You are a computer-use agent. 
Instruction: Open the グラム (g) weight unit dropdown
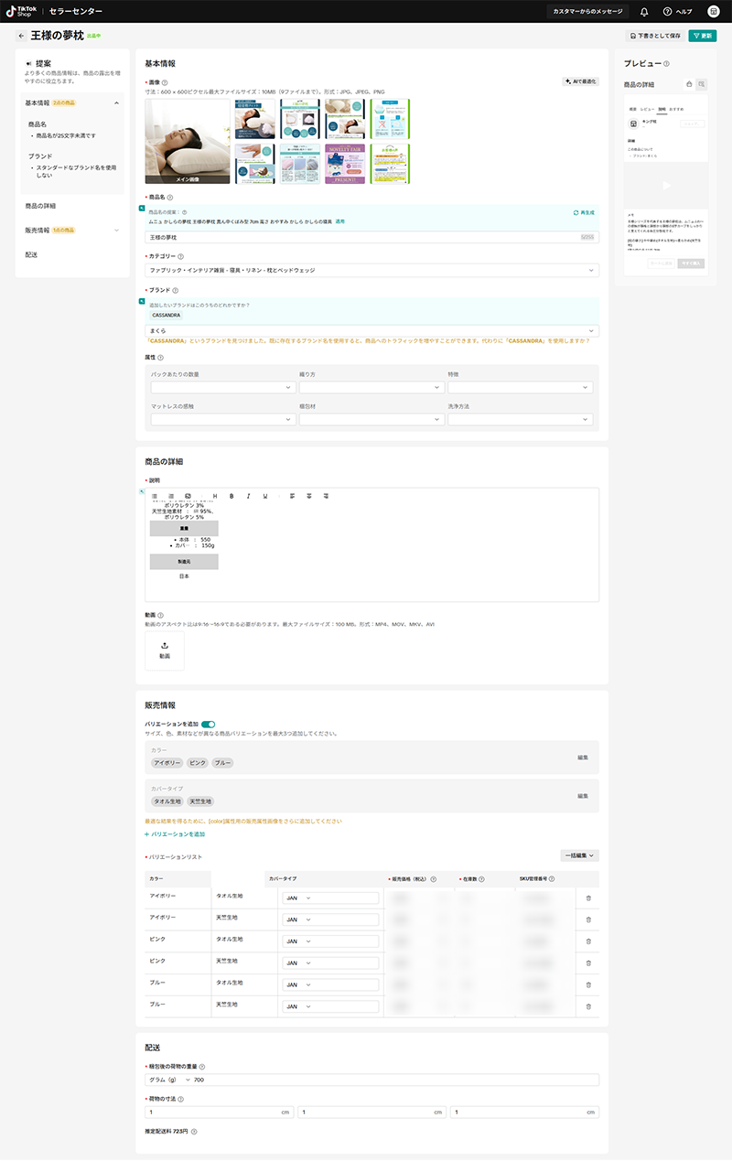coord(169,1080)
